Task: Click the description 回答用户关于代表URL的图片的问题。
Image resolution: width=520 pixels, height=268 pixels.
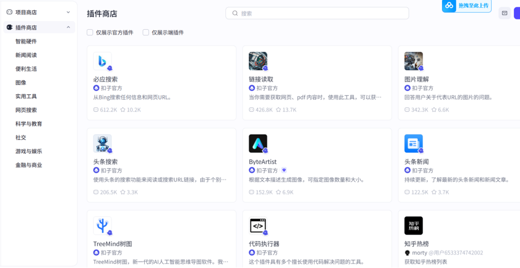Action: click(449, 97)
